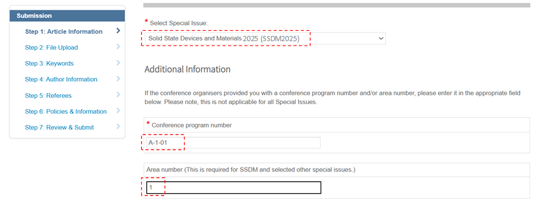Viewport: 541px width, 216px height.
Task: Click the Area number required-for-SSDM label
Action: [x=251, y=170]
